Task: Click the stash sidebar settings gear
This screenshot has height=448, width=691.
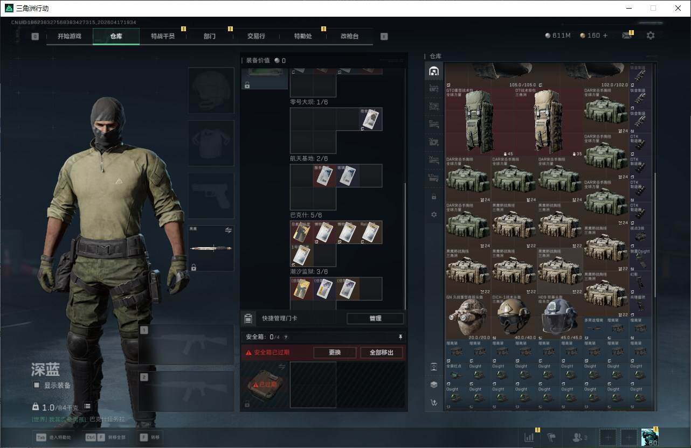Action: (x=434, y=214)
